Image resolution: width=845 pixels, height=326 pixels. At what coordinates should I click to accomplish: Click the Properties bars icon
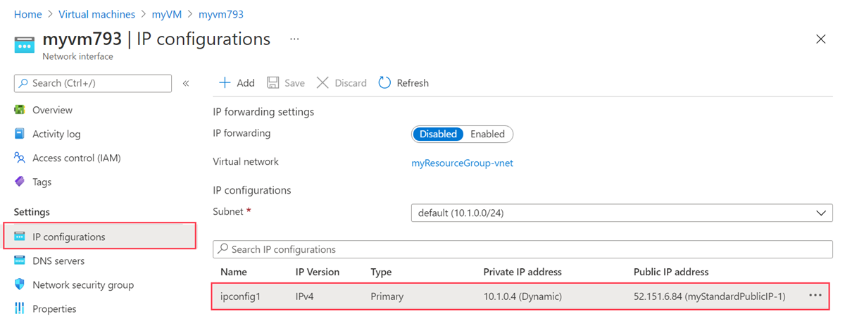click(20, 308)
